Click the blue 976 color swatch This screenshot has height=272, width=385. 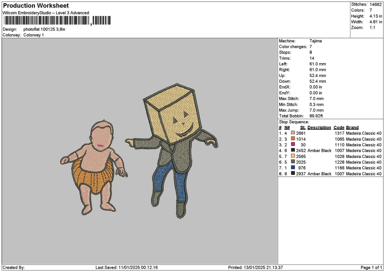click(x=293, y=167)
